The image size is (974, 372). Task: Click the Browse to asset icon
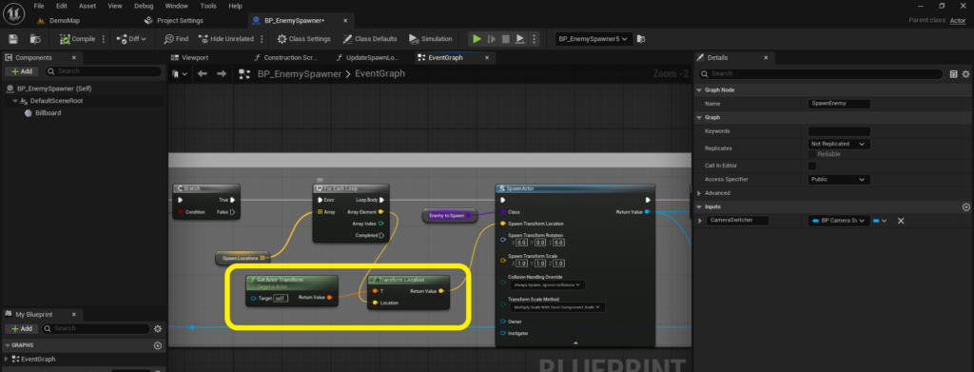35,38
